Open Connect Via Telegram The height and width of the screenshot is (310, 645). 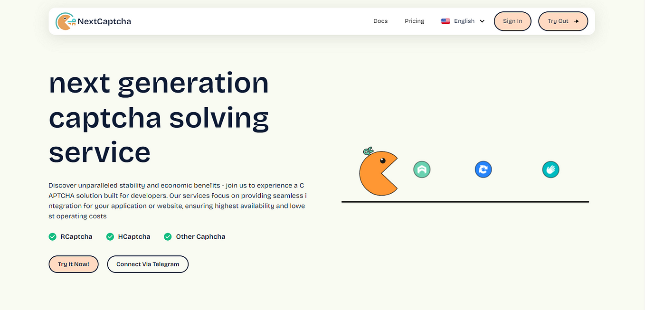coord(148,264)
